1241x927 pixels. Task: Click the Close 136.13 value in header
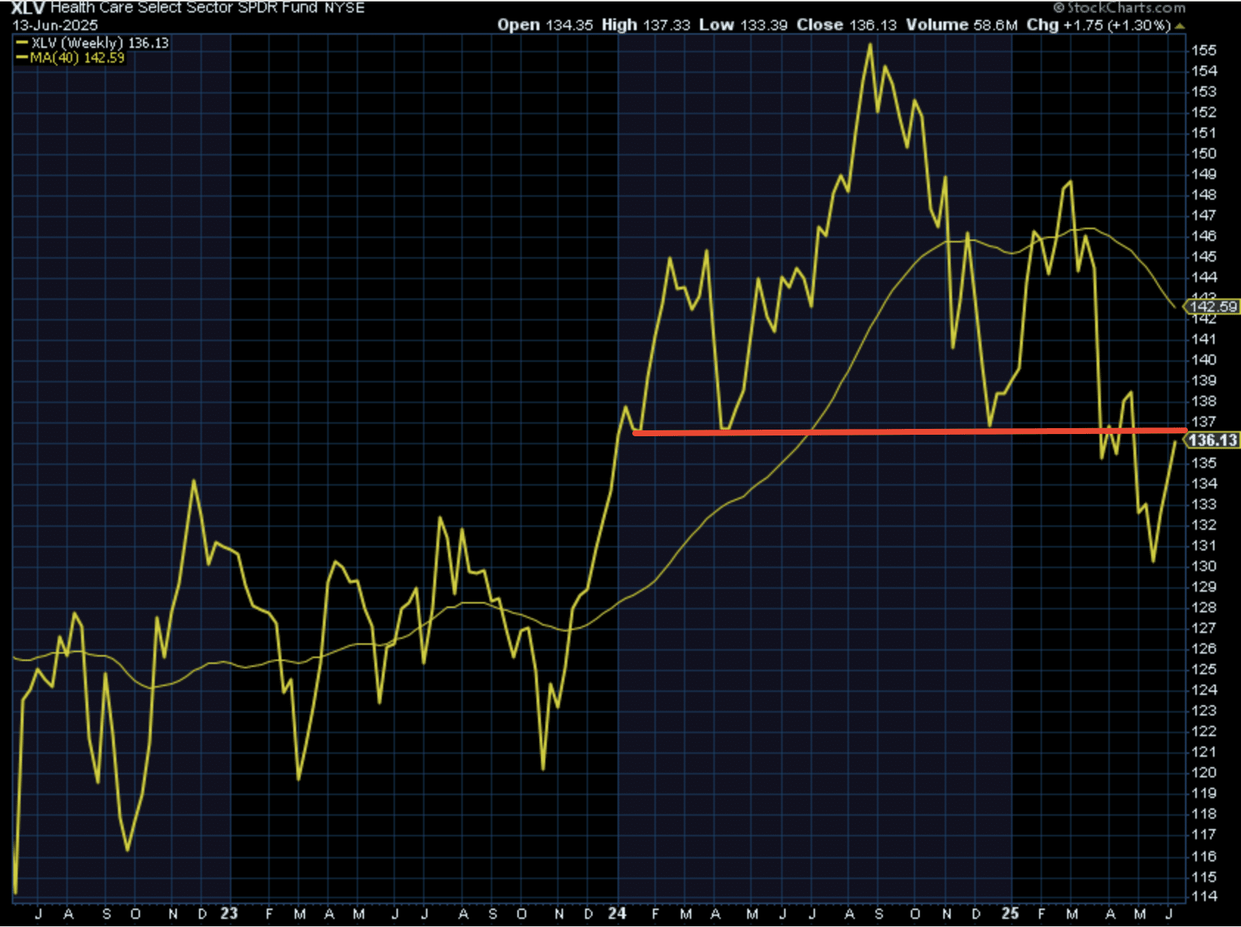(x=846, y=25)
